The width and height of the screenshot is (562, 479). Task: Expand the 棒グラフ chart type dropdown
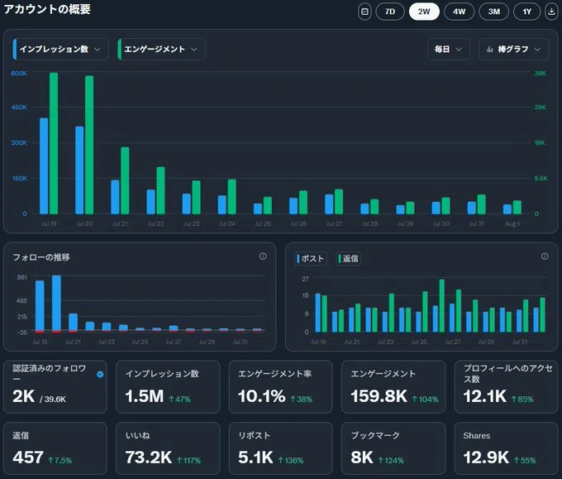513,49
